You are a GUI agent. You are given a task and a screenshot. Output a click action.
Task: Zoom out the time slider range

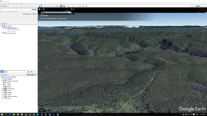[x=42, y=9]
